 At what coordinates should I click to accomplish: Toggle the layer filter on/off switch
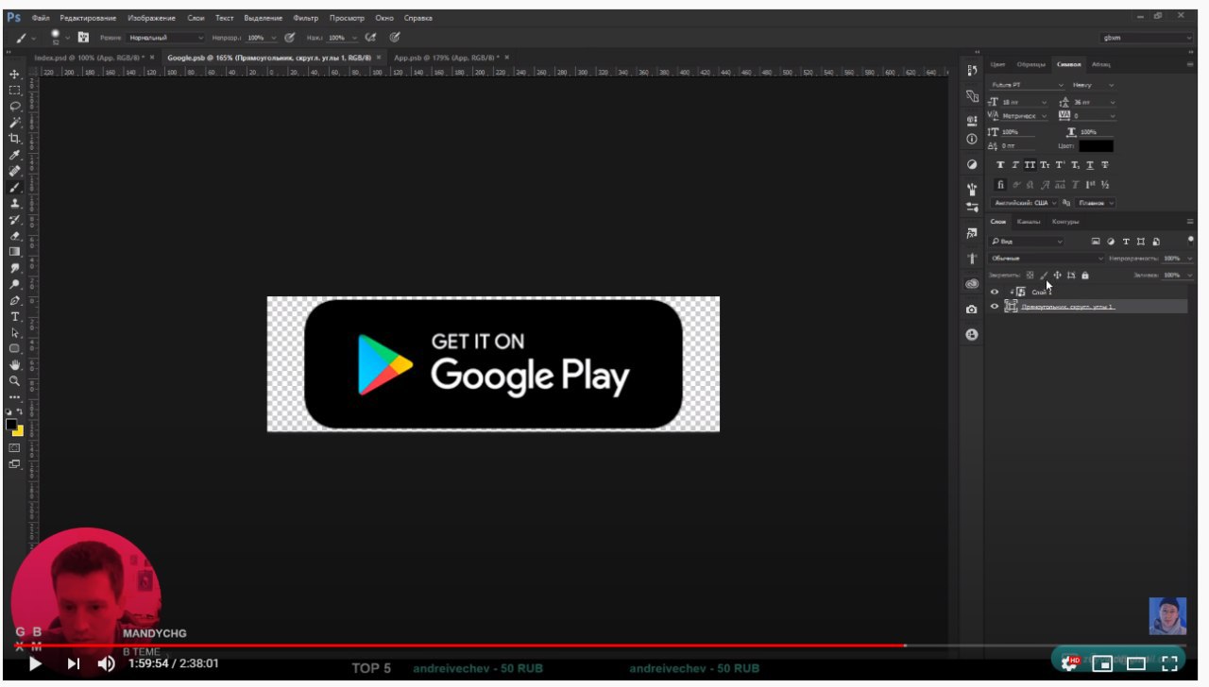coord(1190,241)
